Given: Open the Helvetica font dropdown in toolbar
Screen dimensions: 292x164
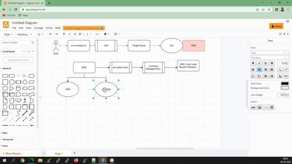Looking at the screenshot, I should (24, 35).
